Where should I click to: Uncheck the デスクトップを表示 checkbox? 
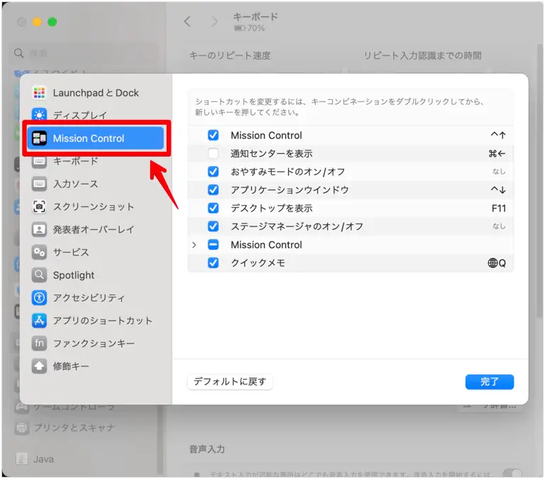pos(213,208)
